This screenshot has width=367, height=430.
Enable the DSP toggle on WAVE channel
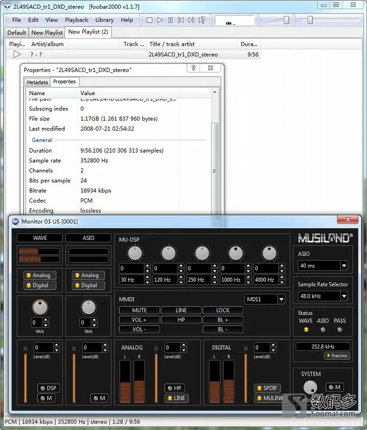click(x=48, y=388)
